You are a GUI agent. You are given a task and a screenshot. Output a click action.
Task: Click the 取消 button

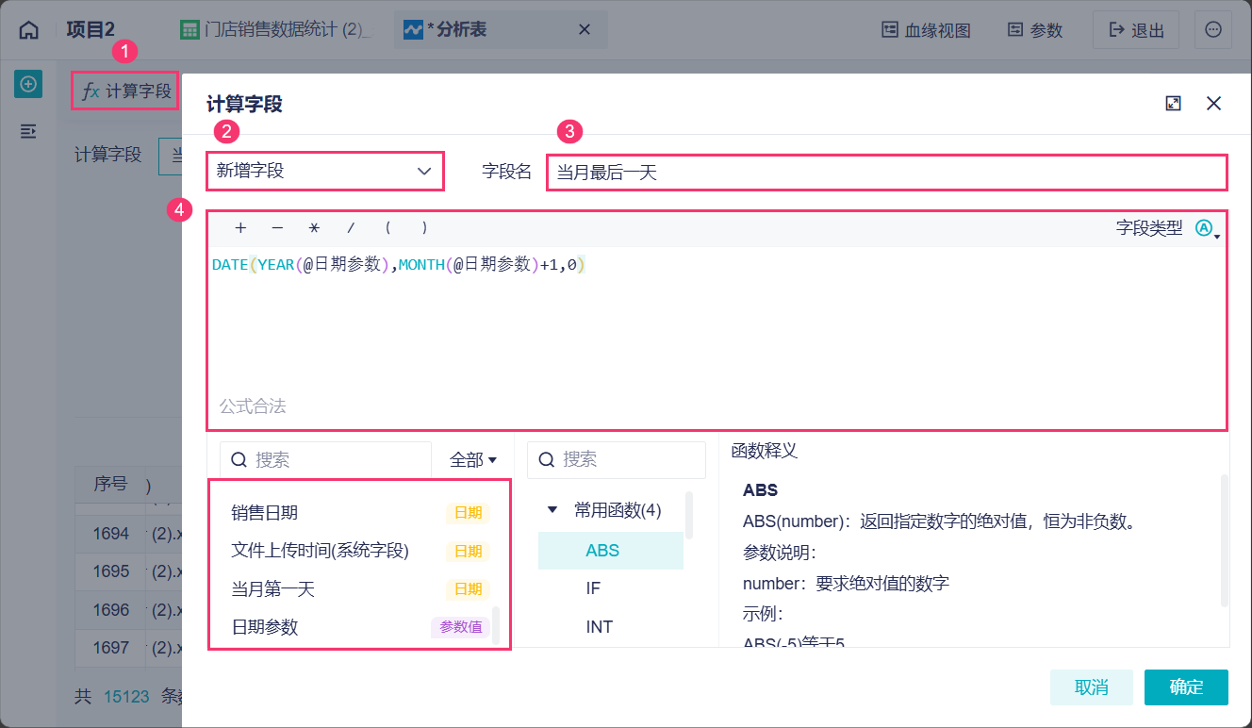(1092, 687)
